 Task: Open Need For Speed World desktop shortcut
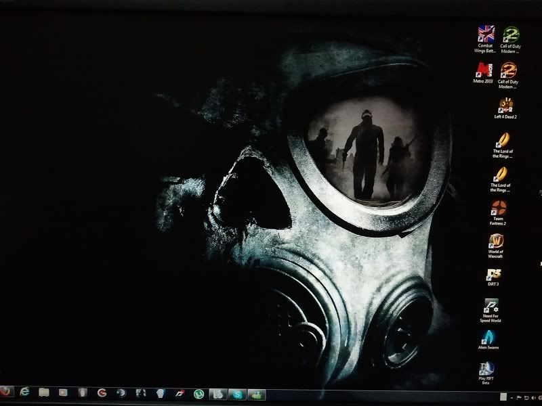click(x=491, y=311)
